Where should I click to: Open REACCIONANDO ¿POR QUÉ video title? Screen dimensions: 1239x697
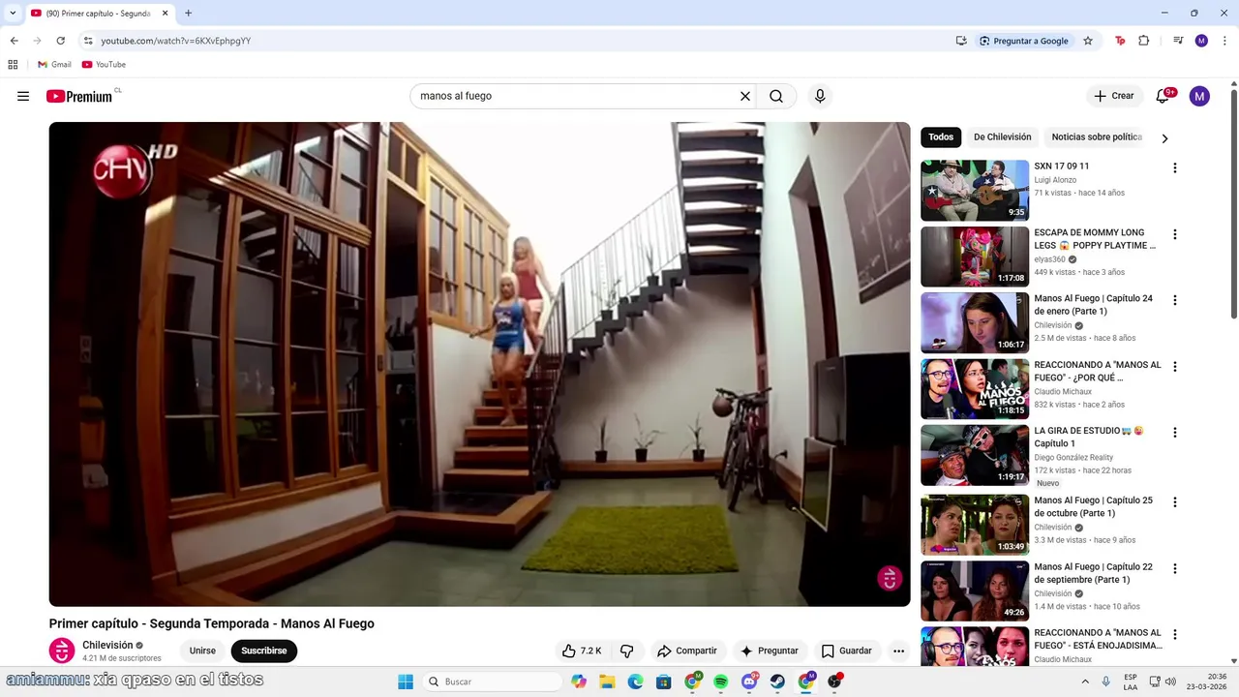1098,371
